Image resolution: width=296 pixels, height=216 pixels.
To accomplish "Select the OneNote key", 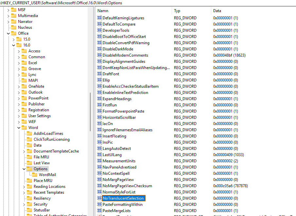I will [x=36, y=86].
